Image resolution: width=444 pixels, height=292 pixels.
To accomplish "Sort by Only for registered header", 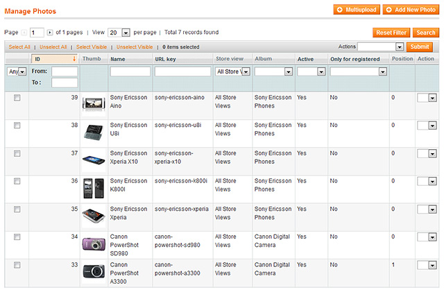I will pos(355,59).
